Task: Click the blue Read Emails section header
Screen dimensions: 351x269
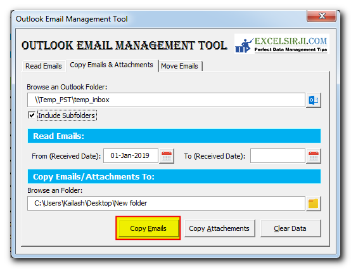Action: (174, 136)
